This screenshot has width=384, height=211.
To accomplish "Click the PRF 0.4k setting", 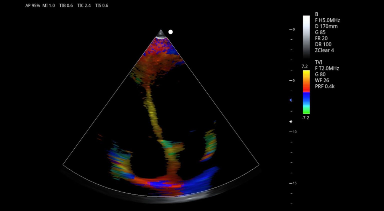I will click(324, 86).
